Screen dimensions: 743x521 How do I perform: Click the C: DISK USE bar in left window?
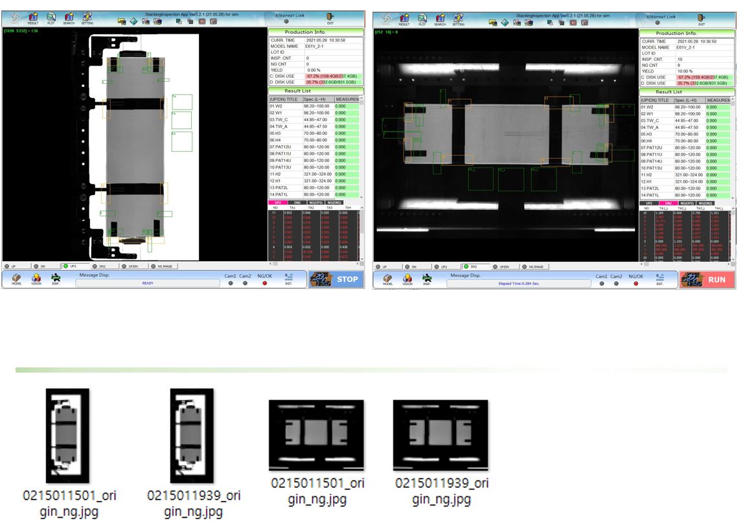[x=334, y=76]
